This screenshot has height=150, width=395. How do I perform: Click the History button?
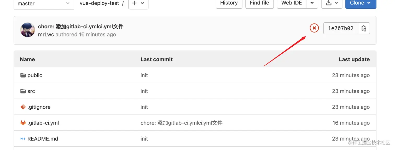click(229, 3)
